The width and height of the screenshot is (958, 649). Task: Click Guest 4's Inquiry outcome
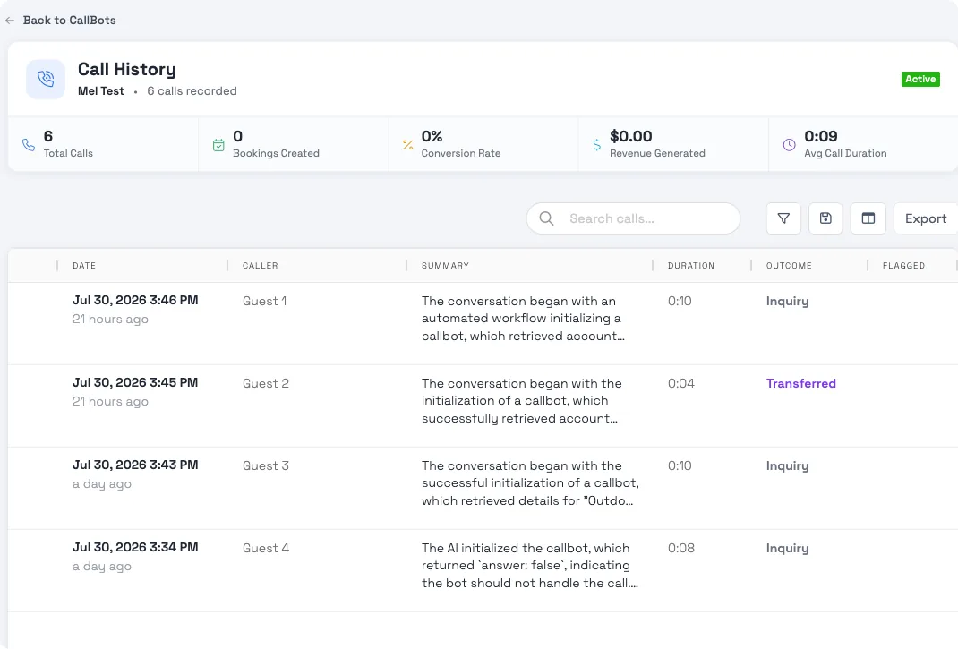click(788, 549)
